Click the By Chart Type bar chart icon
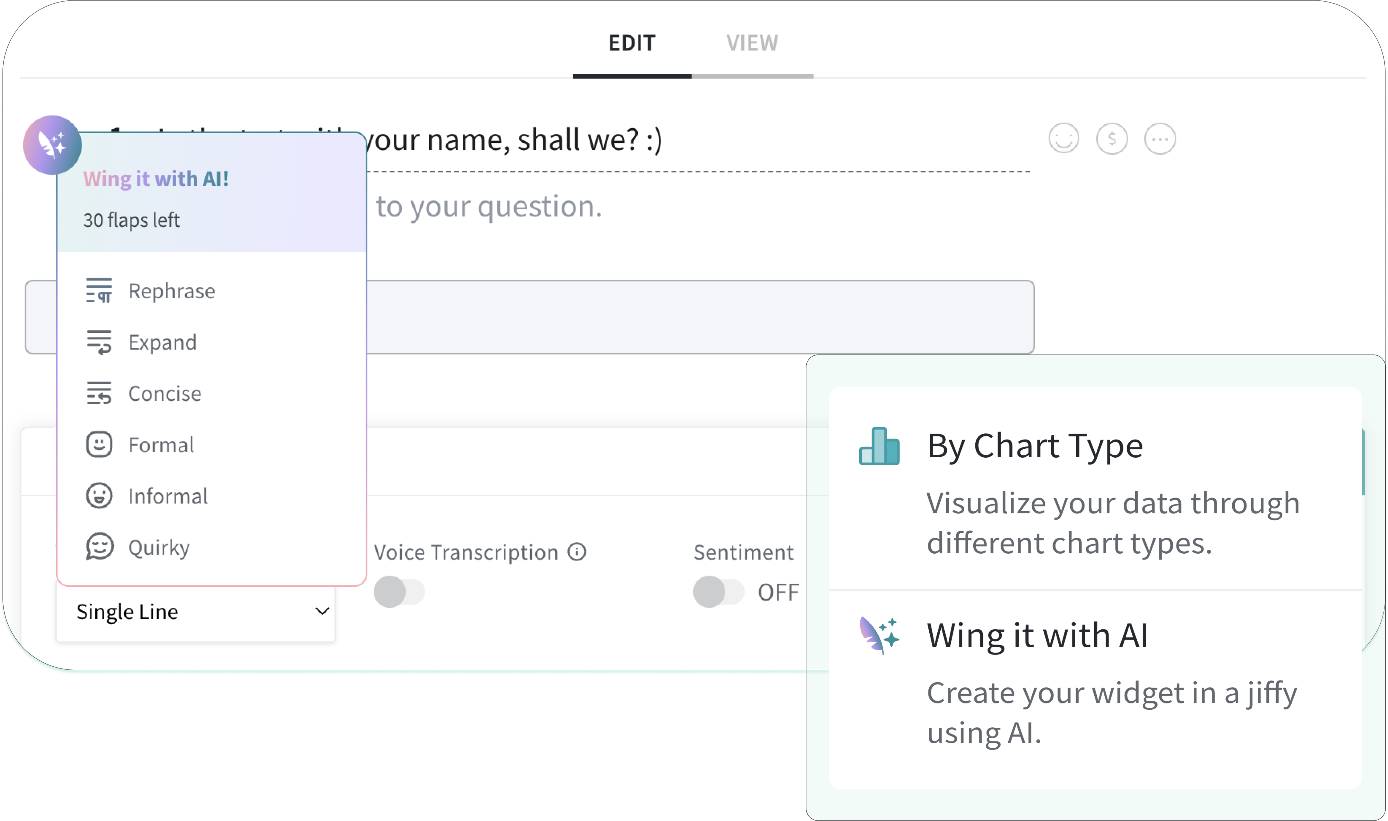The height and width of the screenshot is (821, 1388). click(879, 446)
